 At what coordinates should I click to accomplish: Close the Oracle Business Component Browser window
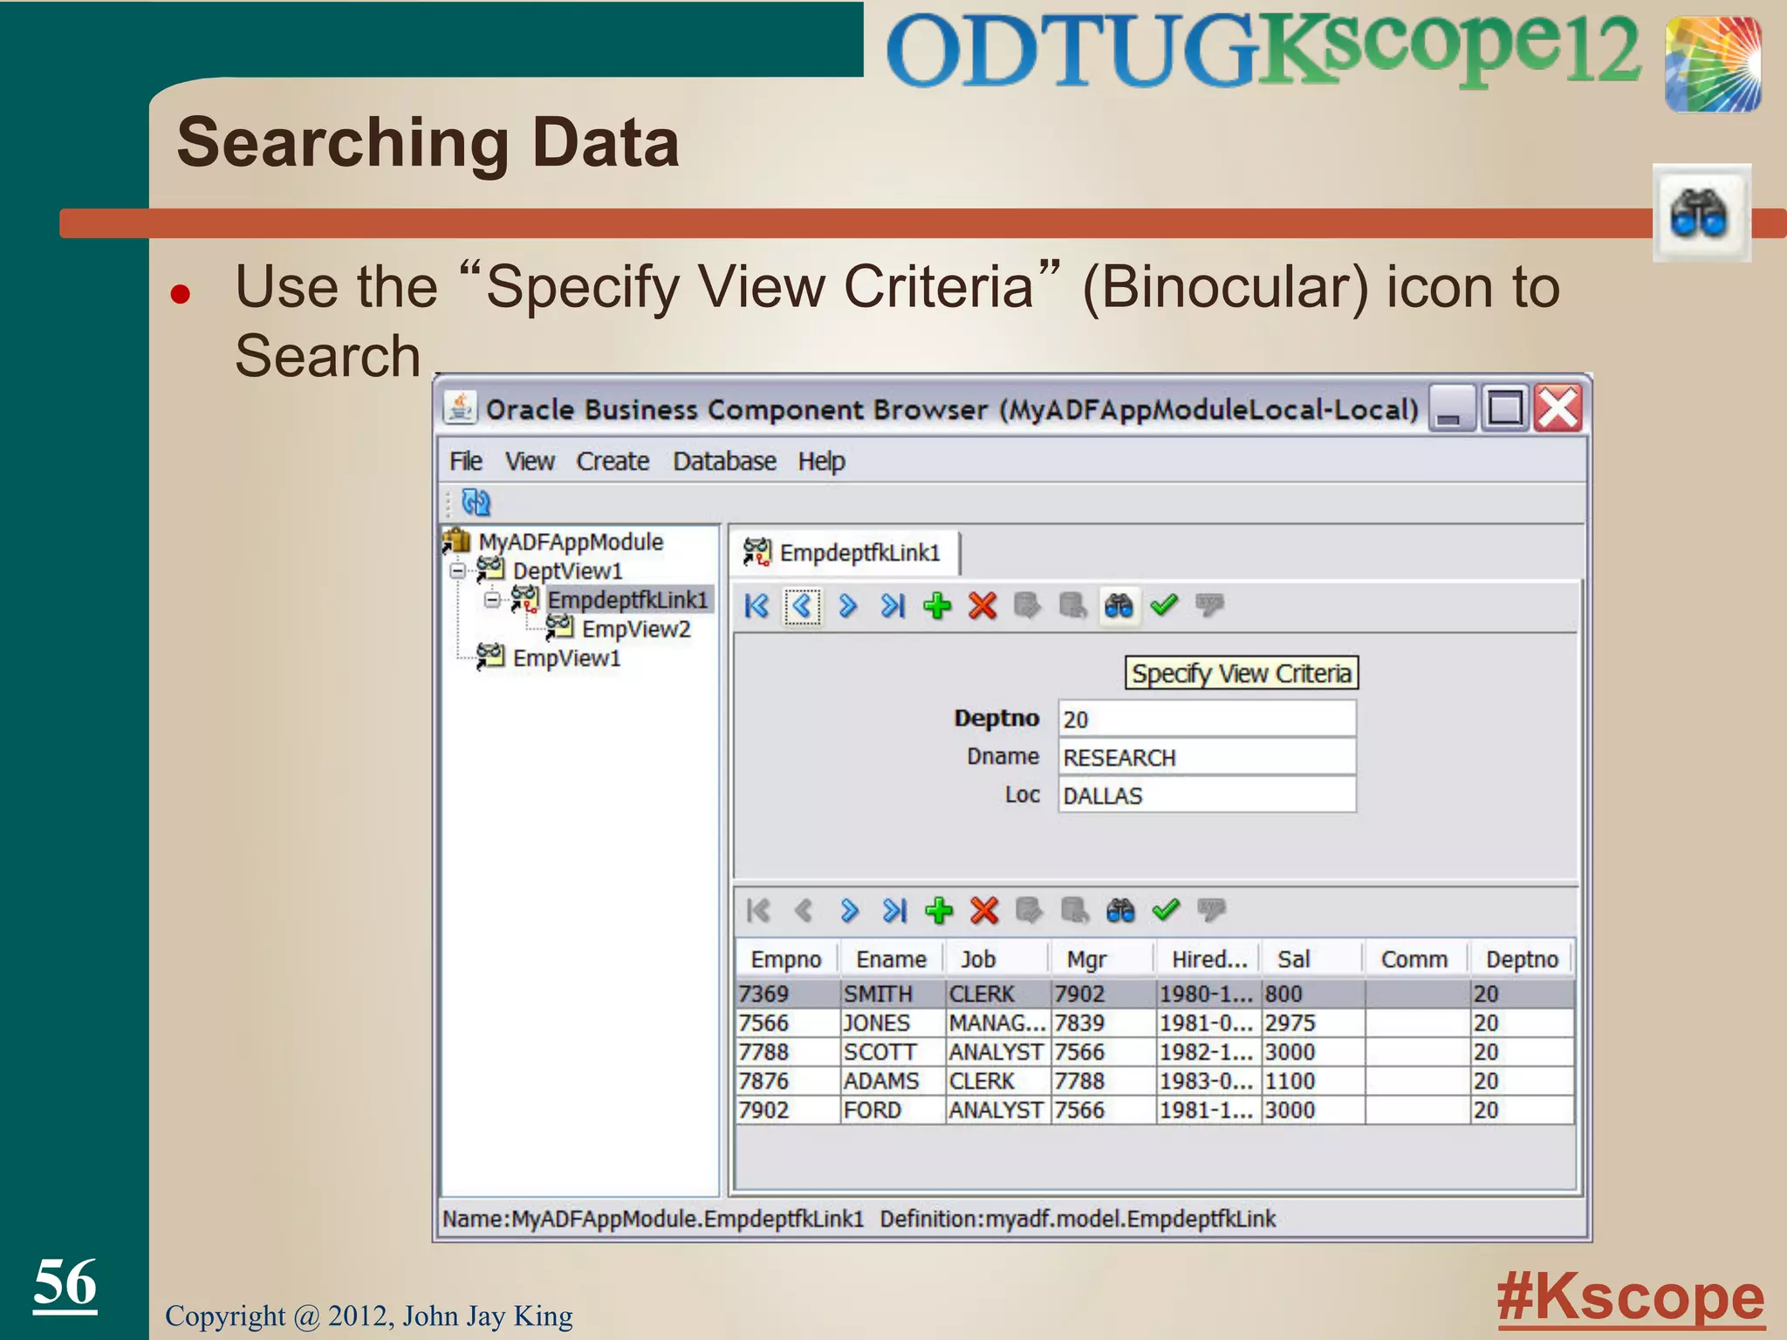(x=1558, y=408)
